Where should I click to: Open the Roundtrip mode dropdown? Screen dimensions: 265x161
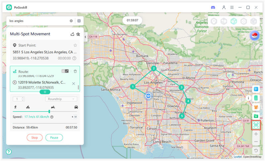(61, 99)
